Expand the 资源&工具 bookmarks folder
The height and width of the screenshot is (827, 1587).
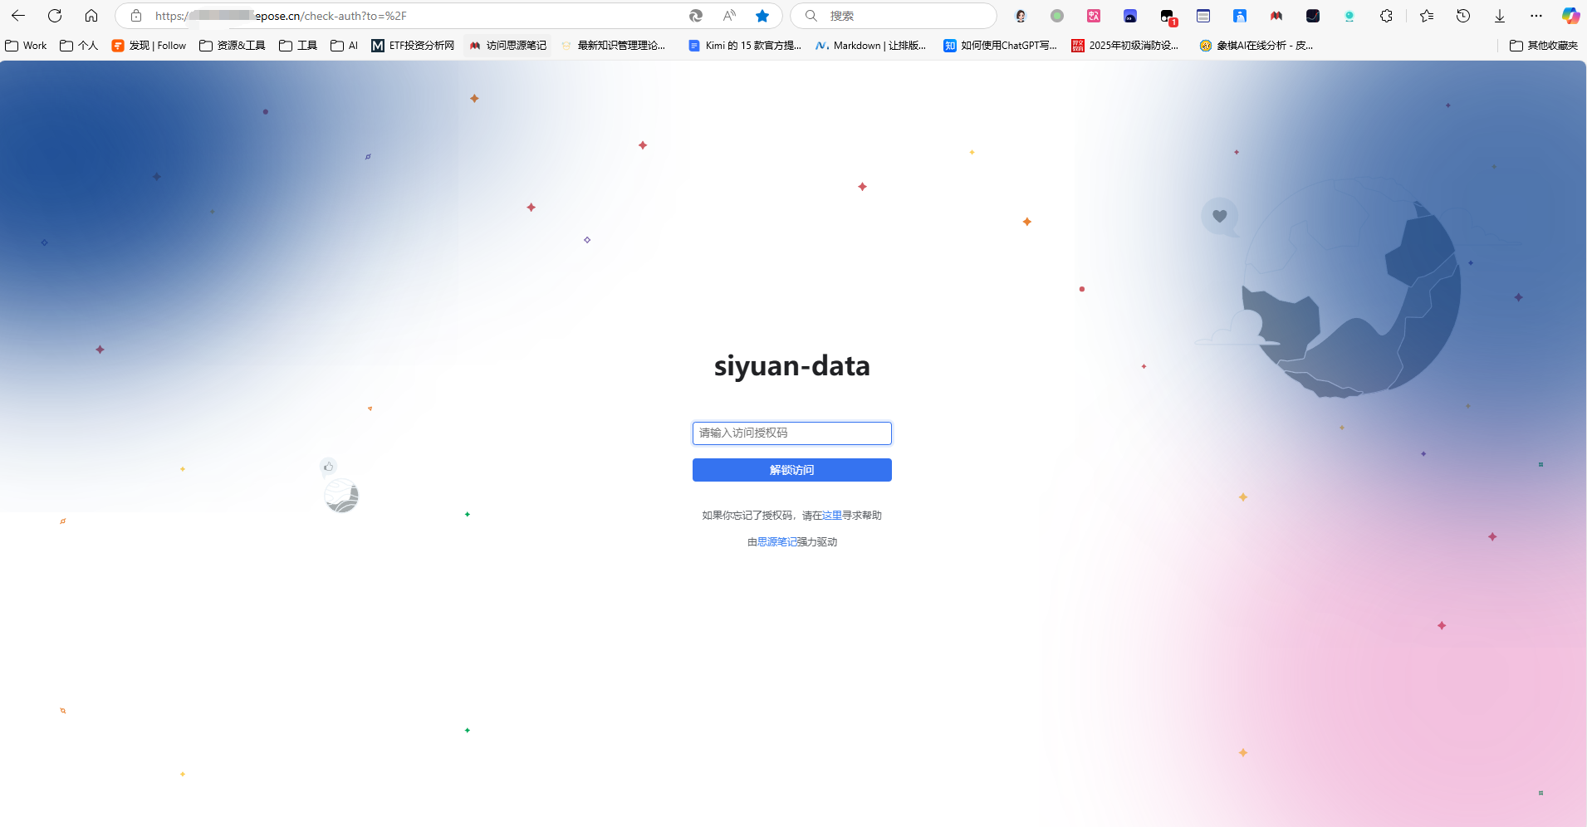point(233,46)
